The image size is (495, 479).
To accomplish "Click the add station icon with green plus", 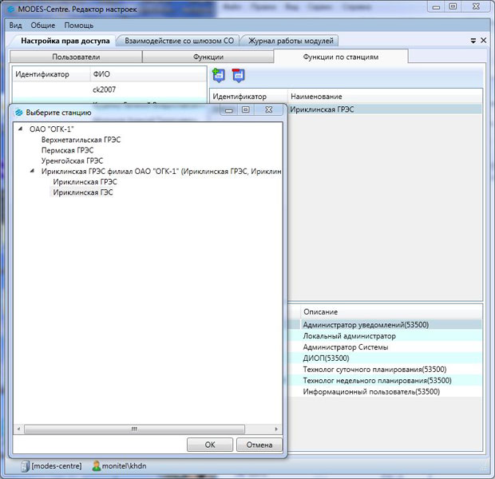I will click(219, 75).
